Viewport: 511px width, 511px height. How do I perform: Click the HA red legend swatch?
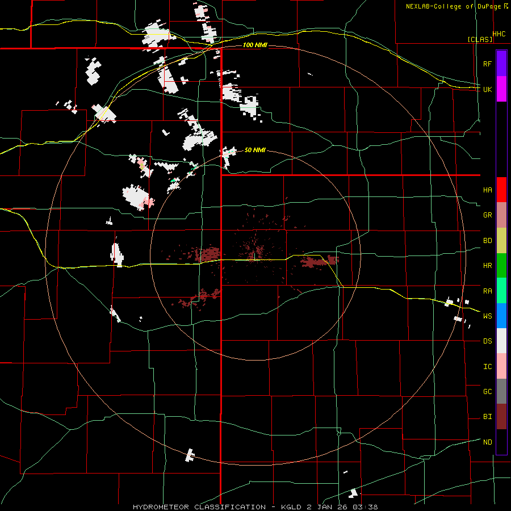tap(501, 190)
